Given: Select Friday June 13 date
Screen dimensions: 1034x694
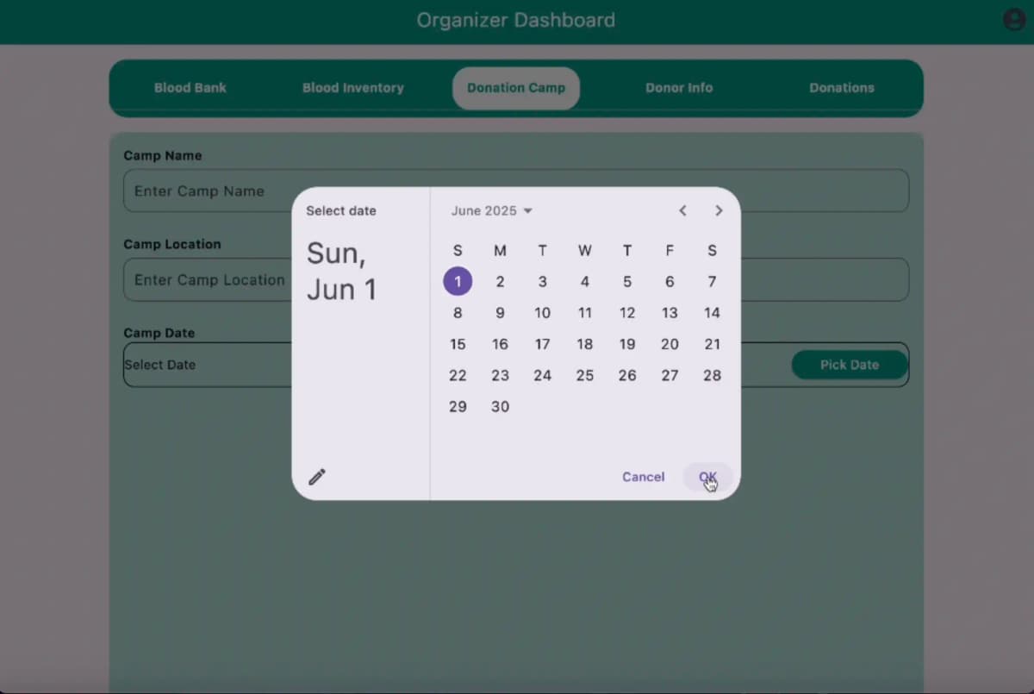Looking at the screenshot, I should [670, 313].
